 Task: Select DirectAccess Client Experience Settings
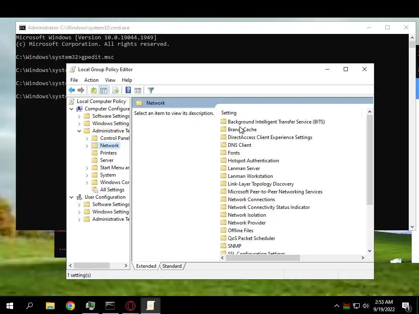pyautogui.click(x=270, y=137)
